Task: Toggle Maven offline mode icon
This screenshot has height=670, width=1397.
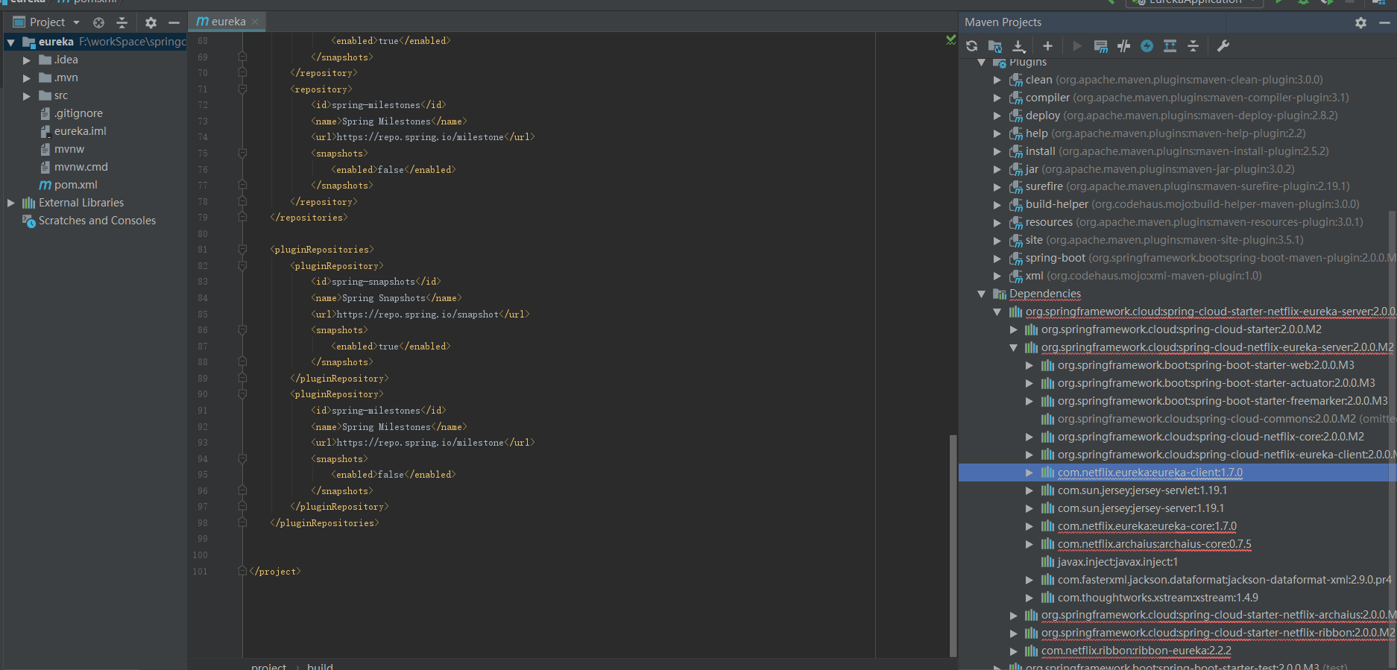Action: pos(1124,46)
